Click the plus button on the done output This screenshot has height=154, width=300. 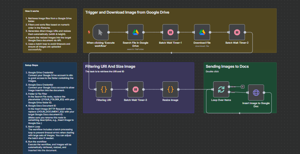pos(242,87)
